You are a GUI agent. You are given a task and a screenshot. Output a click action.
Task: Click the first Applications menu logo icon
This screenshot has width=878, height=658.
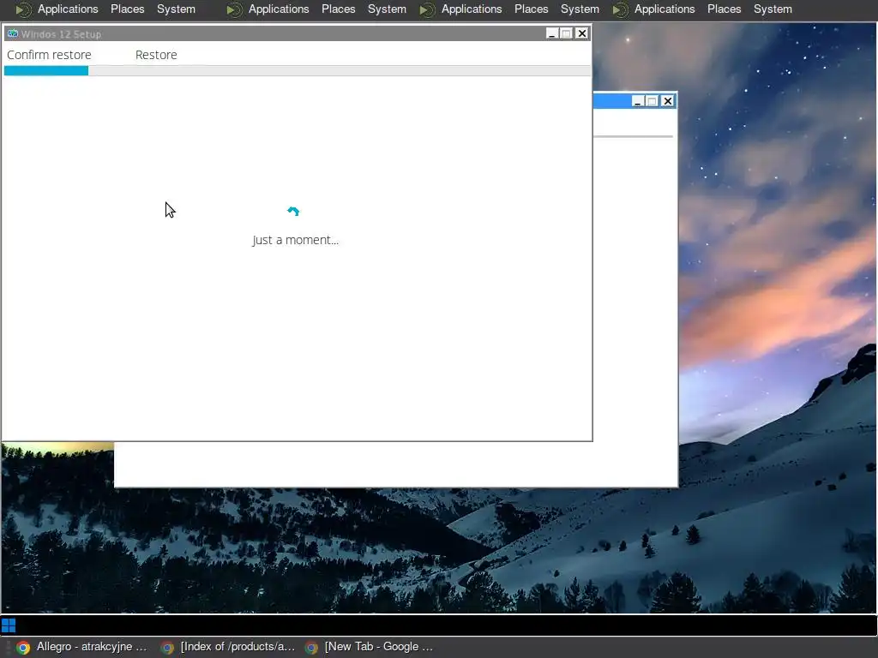[23, 9]
